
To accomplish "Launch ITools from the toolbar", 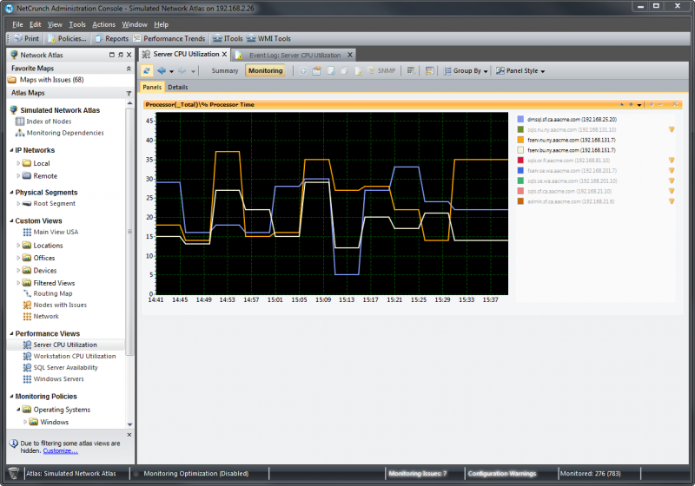I will pyautogui.click(x=228, y=38).
